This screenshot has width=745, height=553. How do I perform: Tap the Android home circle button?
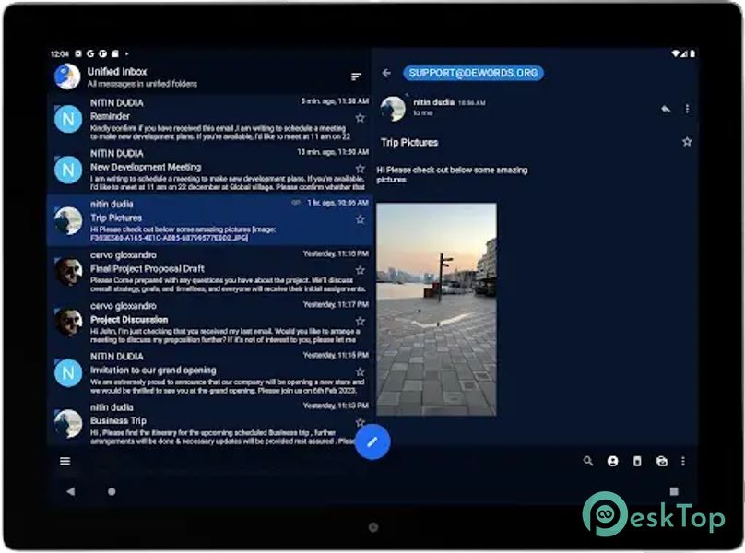click(112, 492)
